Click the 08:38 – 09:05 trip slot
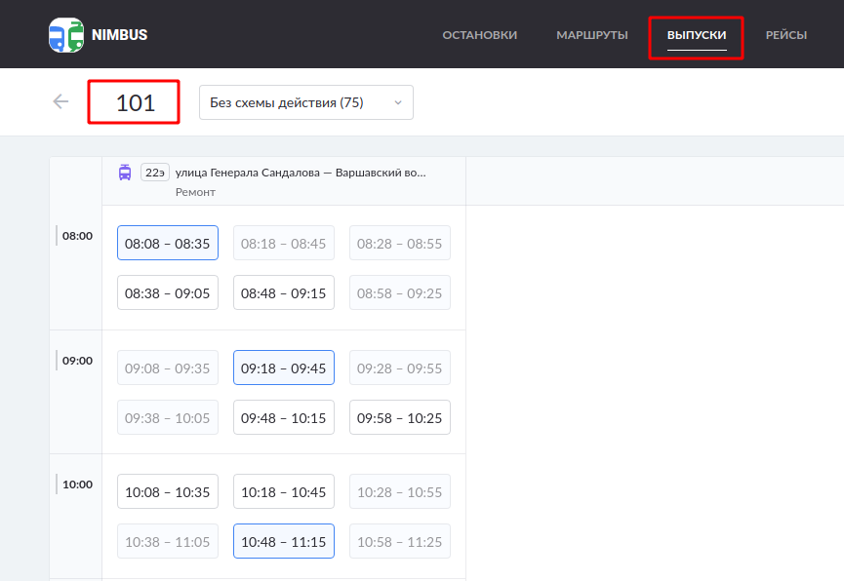Image resolution: width=844 pixels, height=581 pixels. (x=168, y=293)
